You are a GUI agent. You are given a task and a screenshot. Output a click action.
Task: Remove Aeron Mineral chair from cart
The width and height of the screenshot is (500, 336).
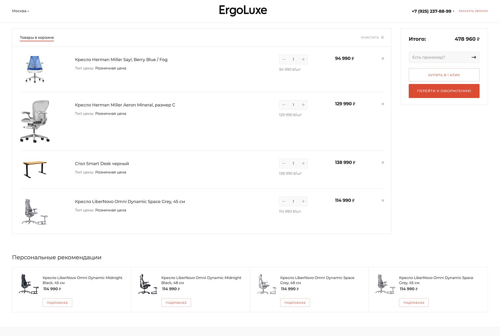pos(383,104)
